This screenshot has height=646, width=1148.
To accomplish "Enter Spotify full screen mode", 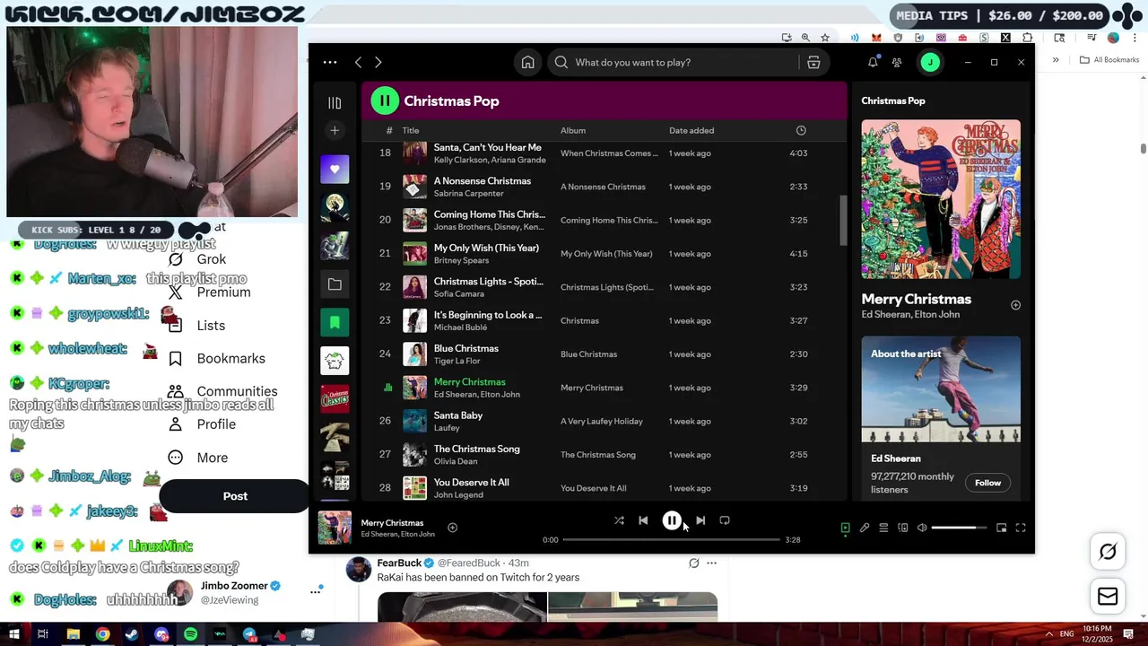I will click(1021, 528).
